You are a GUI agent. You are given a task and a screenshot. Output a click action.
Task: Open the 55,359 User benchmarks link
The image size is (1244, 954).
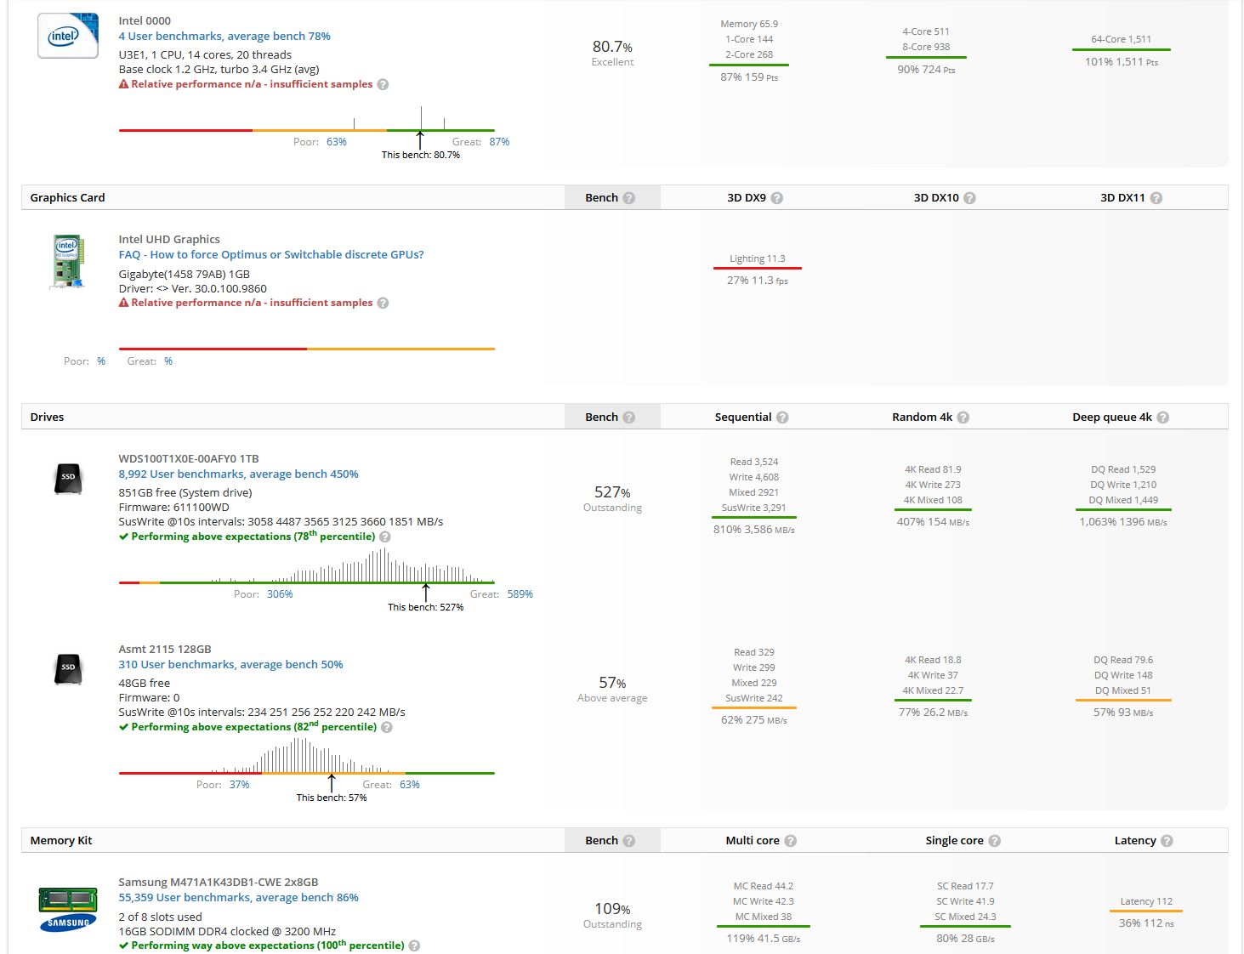coord(238,897)
